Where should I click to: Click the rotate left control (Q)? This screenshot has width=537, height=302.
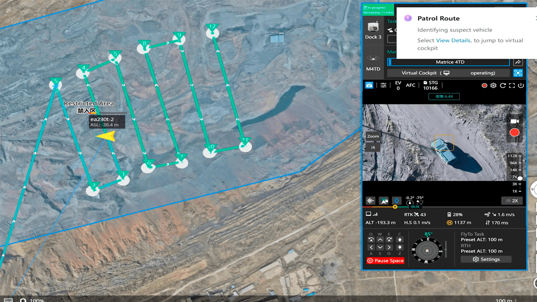[371, 240]
